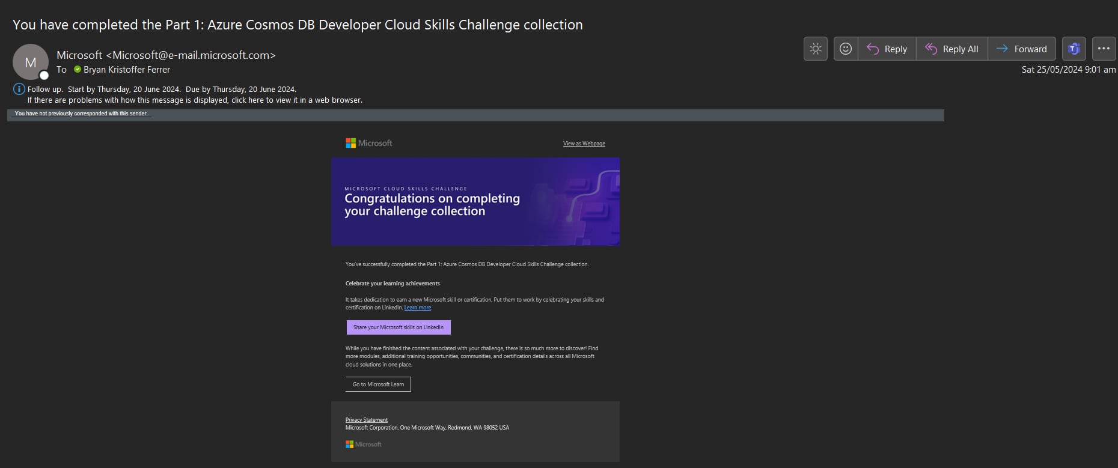Choose Reply All for this message
Screen dimensions: 1118x468
pyautogui.click(x=952, y=49)
